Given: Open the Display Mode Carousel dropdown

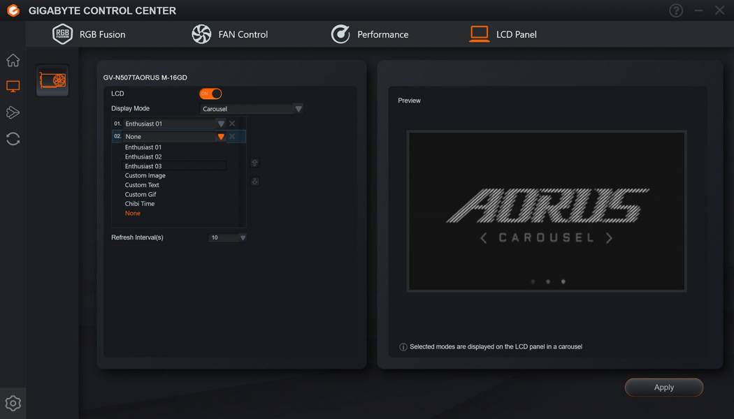Looking at the screenshot, I should click(x=252, y=109).
